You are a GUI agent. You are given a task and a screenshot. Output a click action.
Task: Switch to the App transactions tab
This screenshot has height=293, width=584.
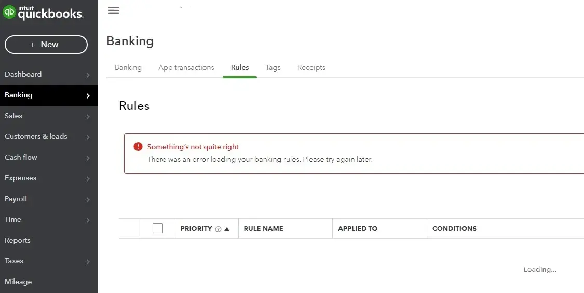(x=186, y=67)
